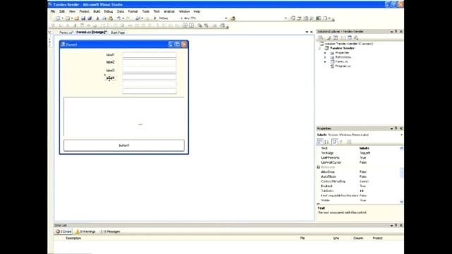Image resolution: width=452 pixels, height=254 pixels.
Task: Click the Paste toolbar icon
Action: coord(111,18)
